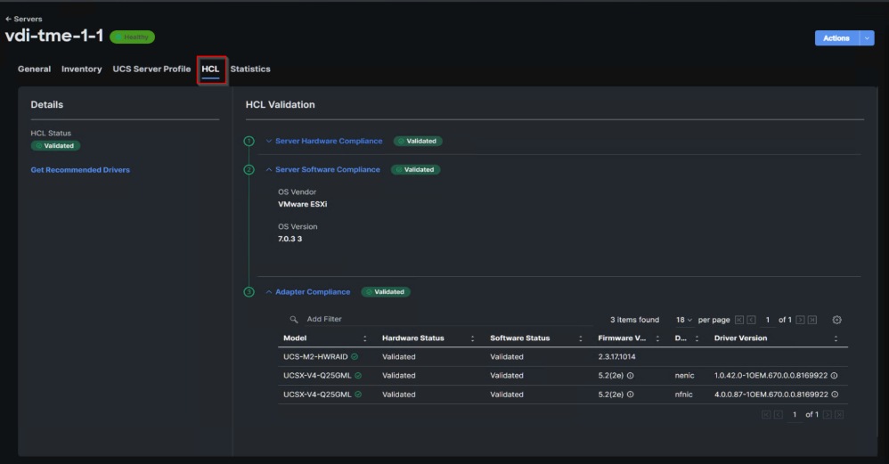
Task: Switch to the Inventory tab
Action: (81, 69)
